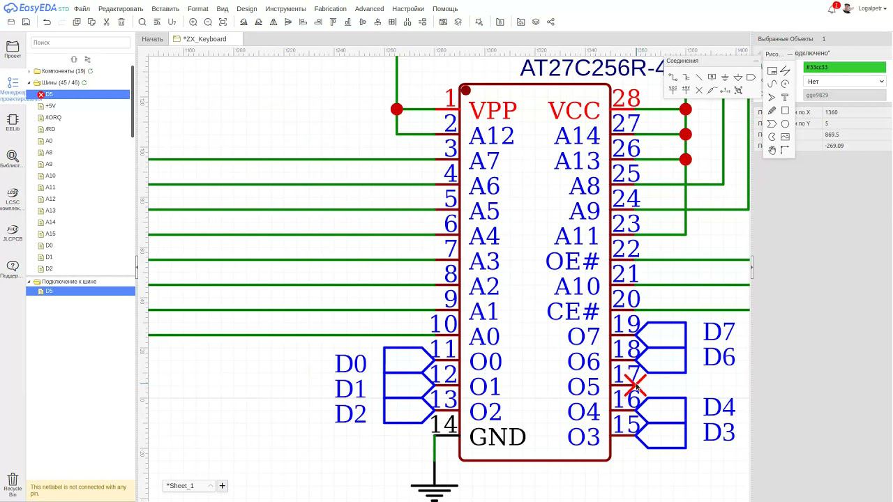Select D5 under Подключение к шине

80,291
